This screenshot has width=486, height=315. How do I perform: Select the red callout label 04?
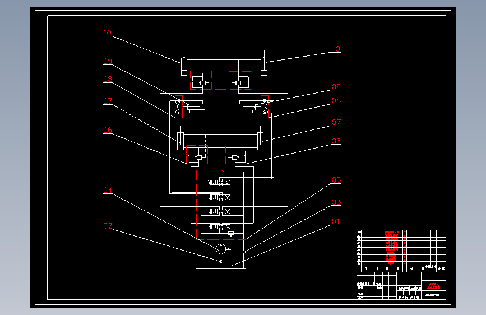108,190
